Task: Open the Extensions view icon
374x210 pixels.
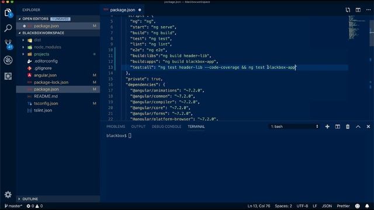Action: pyautogui.click(x=8, y=76)
